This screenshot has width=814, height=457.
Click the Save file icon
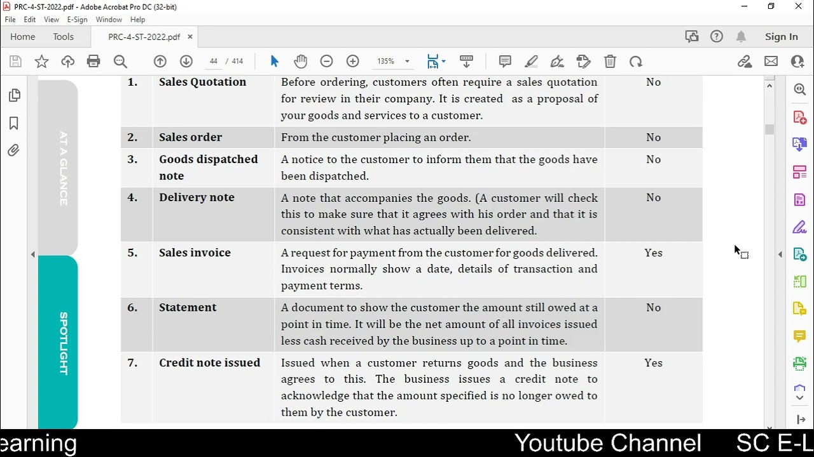click(15, 62)
